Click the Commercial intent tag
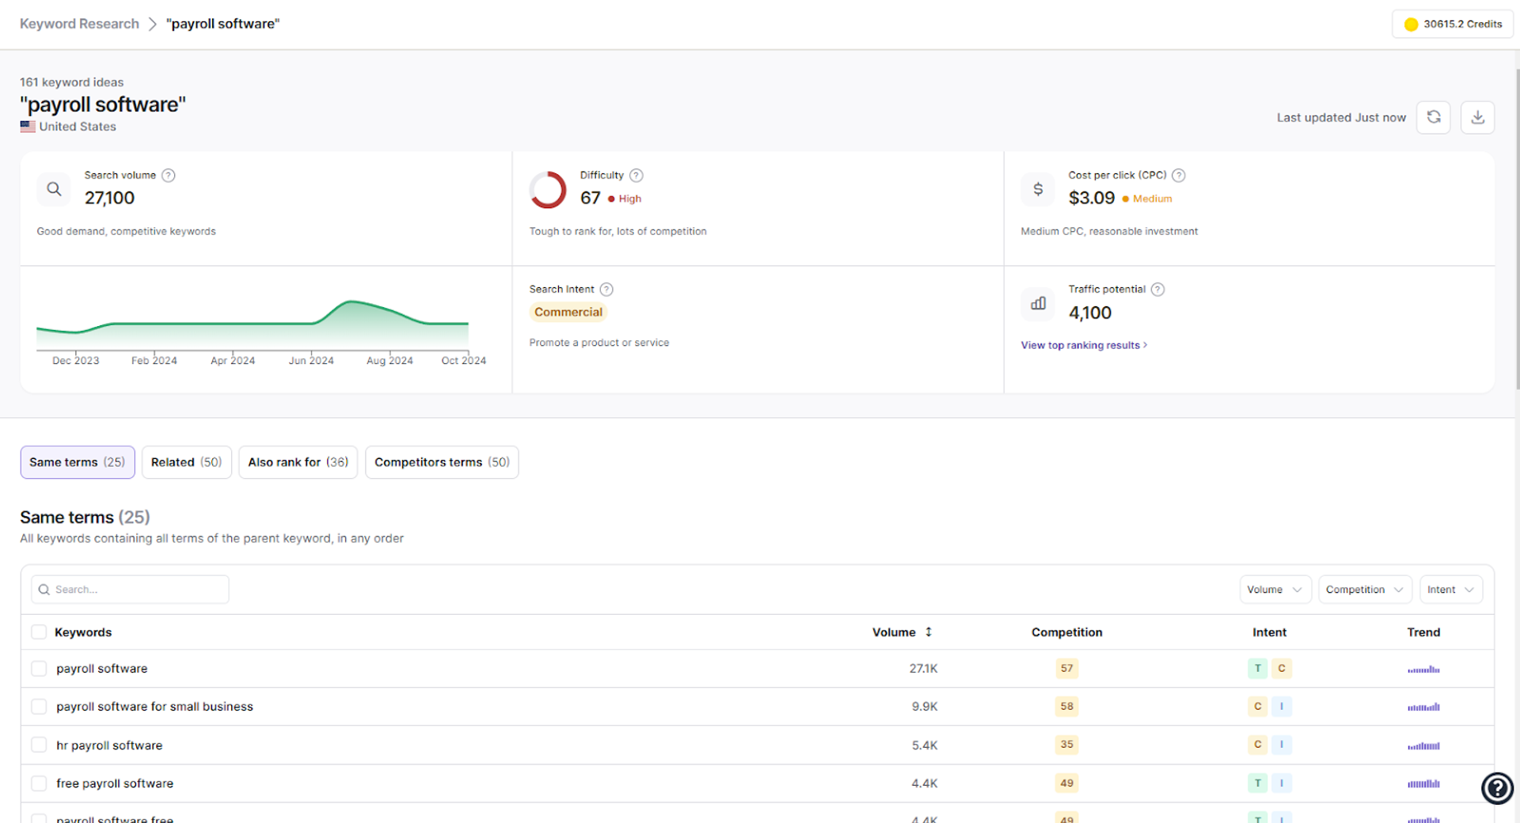This screenshot has height=823, width=1520. [x=568, y=312]
